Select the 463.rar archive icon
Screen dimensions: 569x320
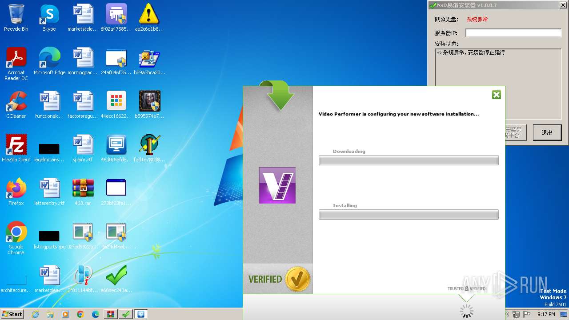[x=83, y=192]
